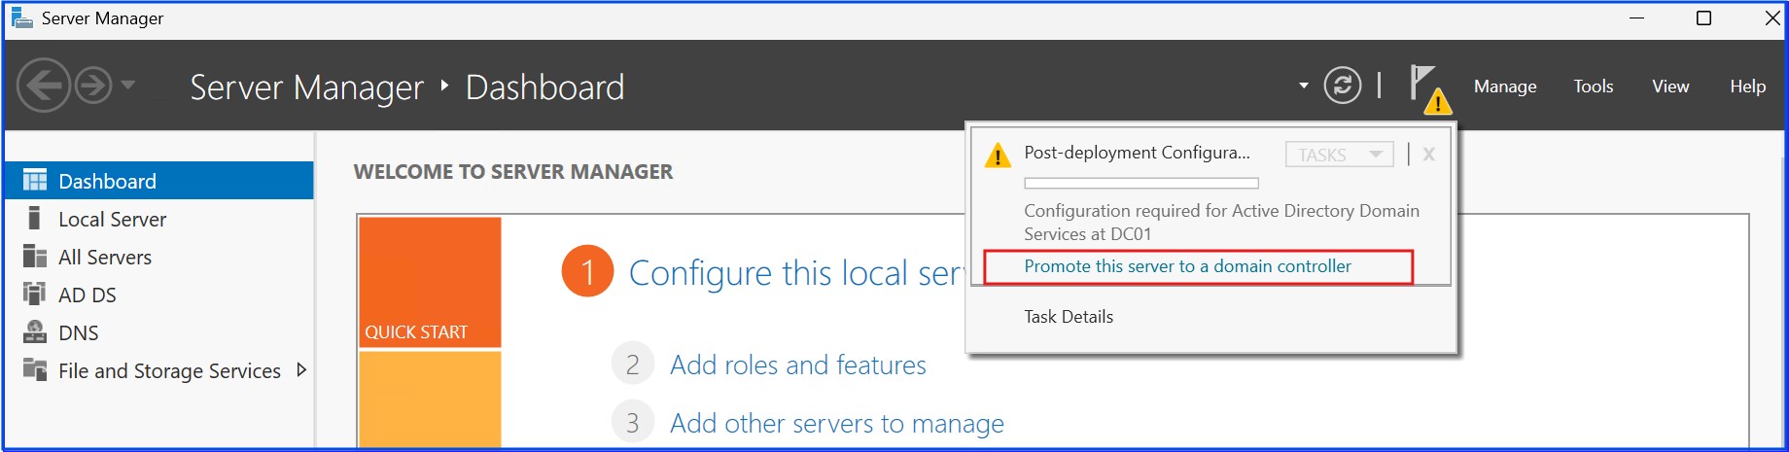Dismiss the post-deployment notification with X
This screenshot has width=1789, height=452.
click(1428, 154)
